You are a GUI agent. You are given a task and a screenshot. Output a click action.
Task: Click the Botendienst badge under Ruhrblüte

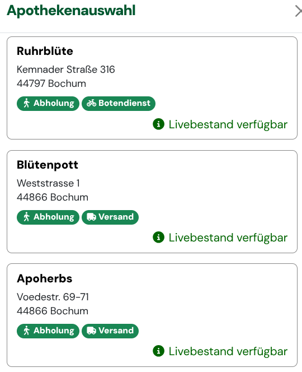[x=119, y=104]
